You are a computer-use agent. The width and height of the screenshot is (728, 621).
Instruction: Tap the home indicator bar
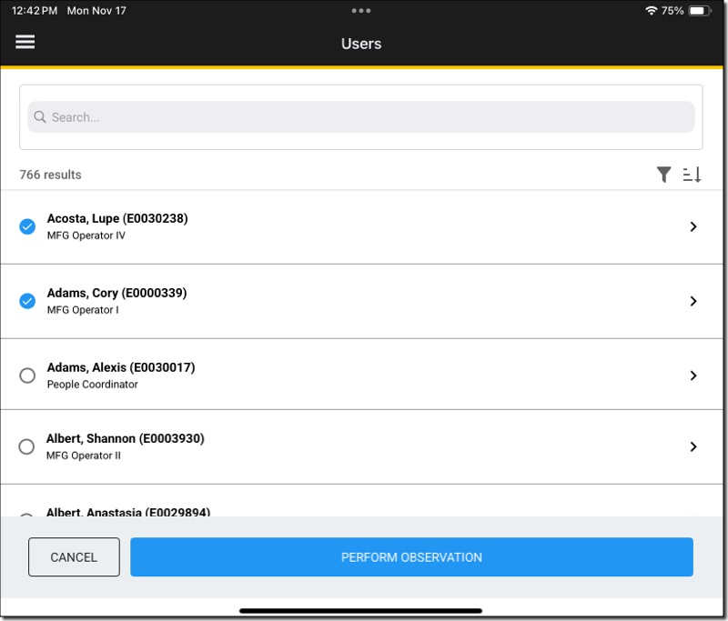coord(361,611)
